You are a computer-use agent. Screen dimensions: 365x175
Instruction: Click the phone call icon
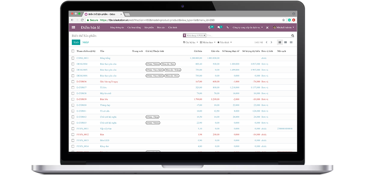[228, 28]
